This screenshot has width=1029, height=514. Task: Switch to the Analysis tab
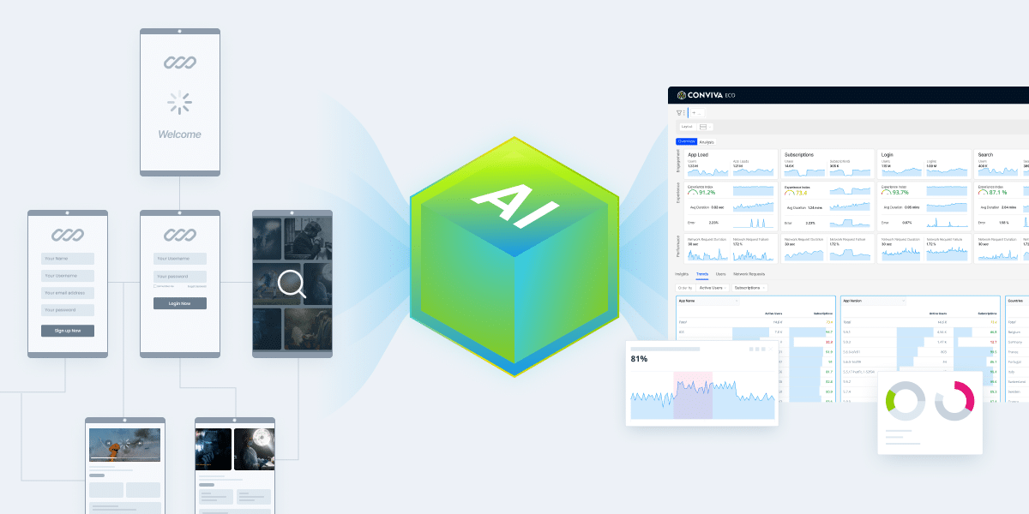click(707, 141)
